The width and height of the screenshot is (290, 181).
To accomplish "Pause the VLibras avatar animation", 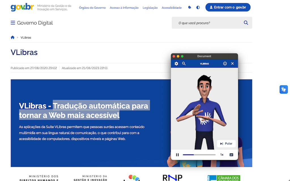I will (177, 155).
